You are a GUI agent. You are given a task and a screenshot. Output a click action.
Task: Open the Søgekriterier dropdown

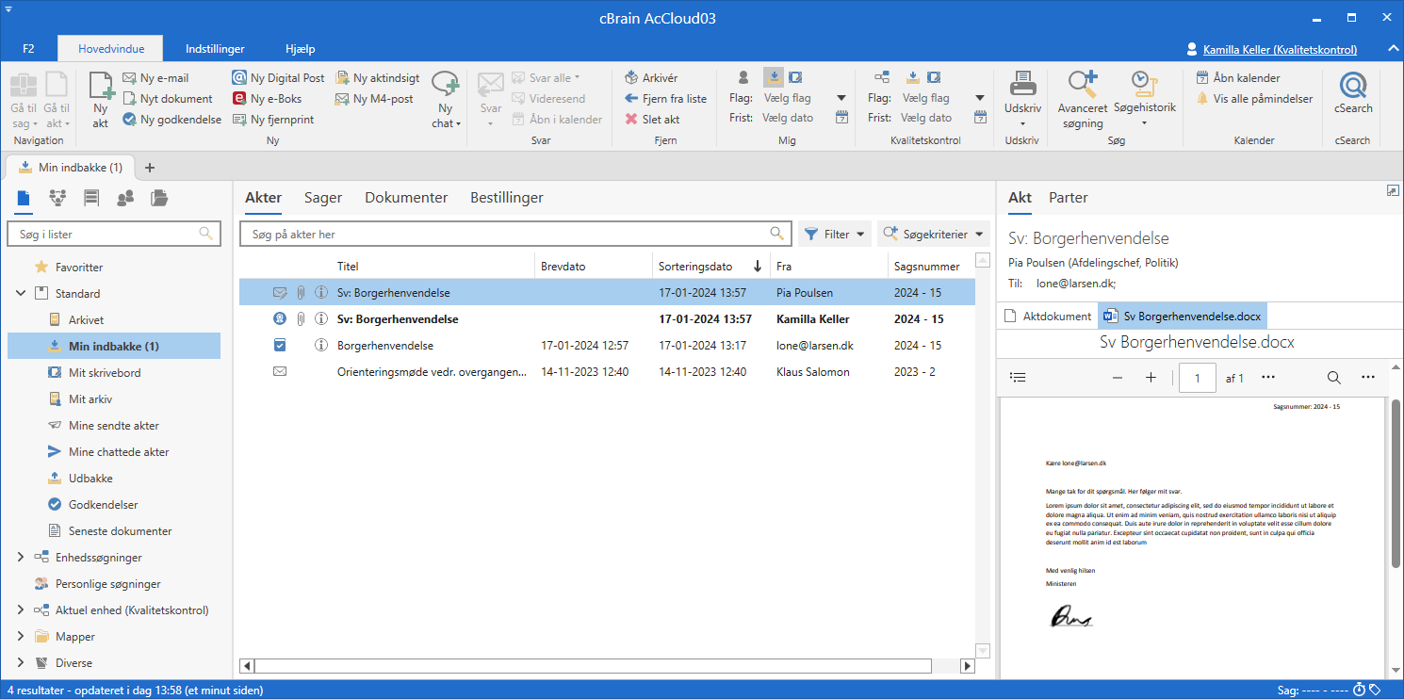click(x=933, y=235)
